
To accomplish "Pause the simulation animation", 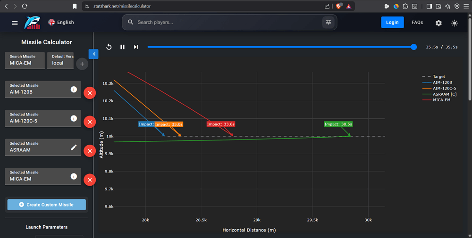I will tap(123, 47).
